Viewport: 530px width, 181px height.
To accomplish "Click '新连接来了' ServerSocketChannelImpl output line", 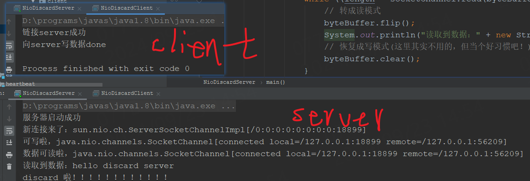I will point(194,130).
